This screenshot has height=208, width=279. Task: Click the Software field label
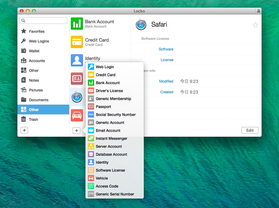166,49
